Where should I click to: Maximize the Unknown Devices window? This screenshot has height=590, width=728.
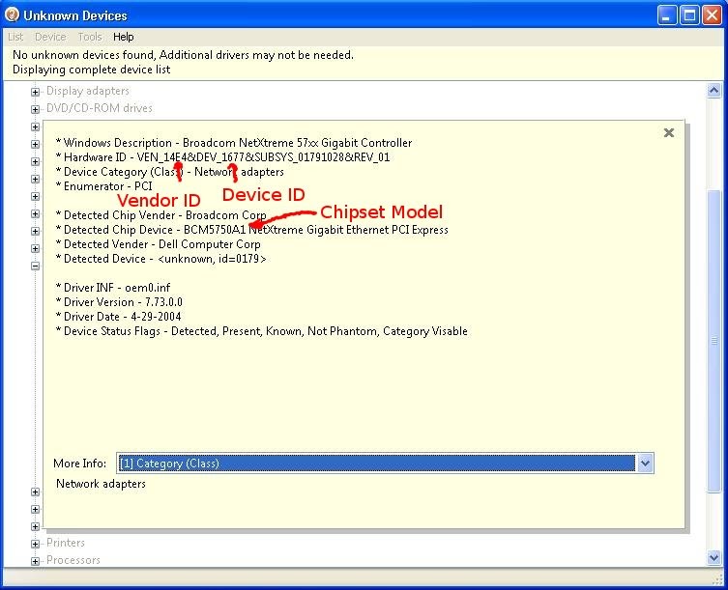coord(689,15)
